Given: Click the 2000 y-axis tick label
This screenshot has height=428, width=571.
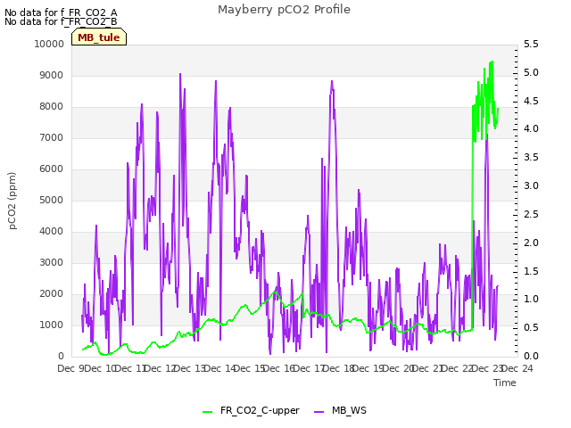Looking at the screenshot, I should coord(51,293).
